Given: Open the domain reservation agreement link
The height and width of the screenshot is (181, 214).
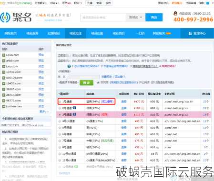Looking at the screenshot, I should [x=124, y=82].
